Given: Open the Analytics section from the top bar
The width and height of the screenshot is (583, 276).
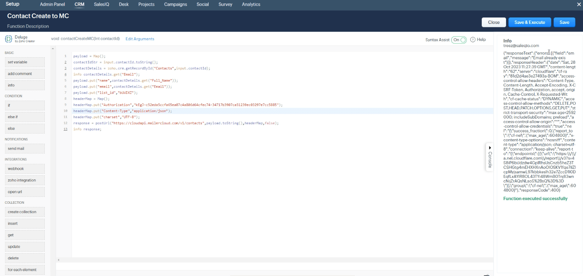Looking at the screenshot, I should 251,4.
